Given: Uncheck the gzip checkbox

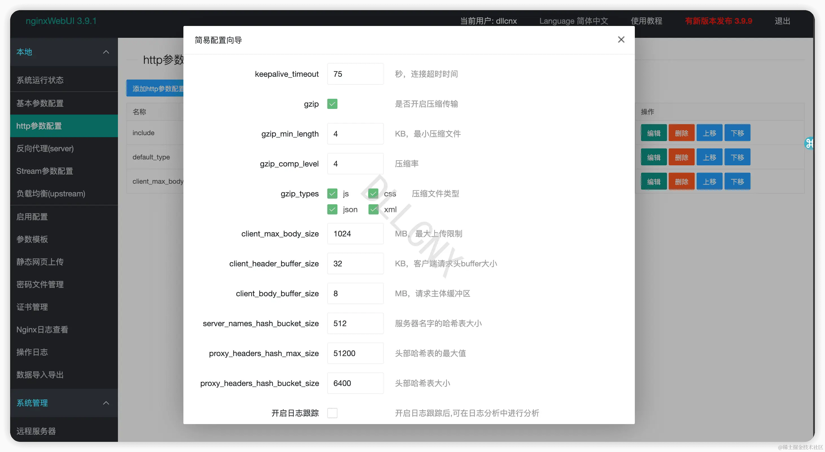Looking at the screenshot, I should [x=332, y=104].
